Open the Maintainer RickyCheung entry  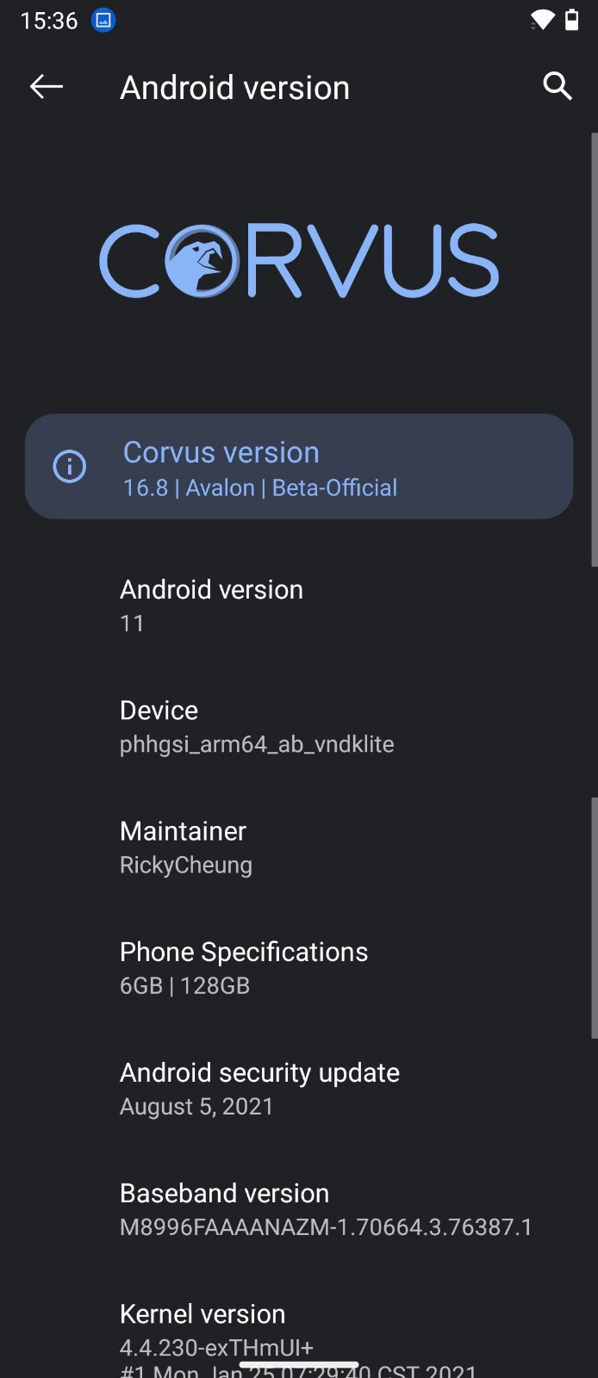click(x=299, y=847)
